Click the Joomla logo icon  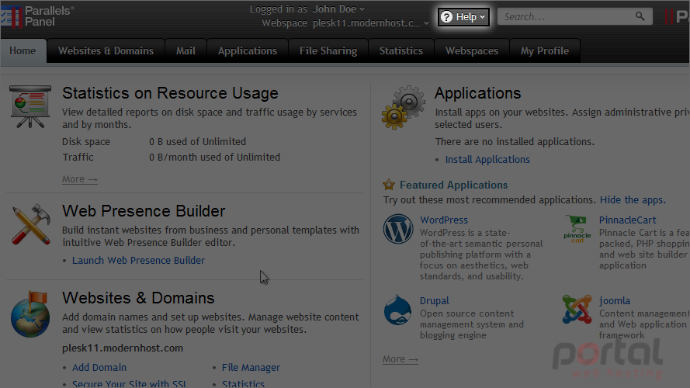tap(577, 310)
